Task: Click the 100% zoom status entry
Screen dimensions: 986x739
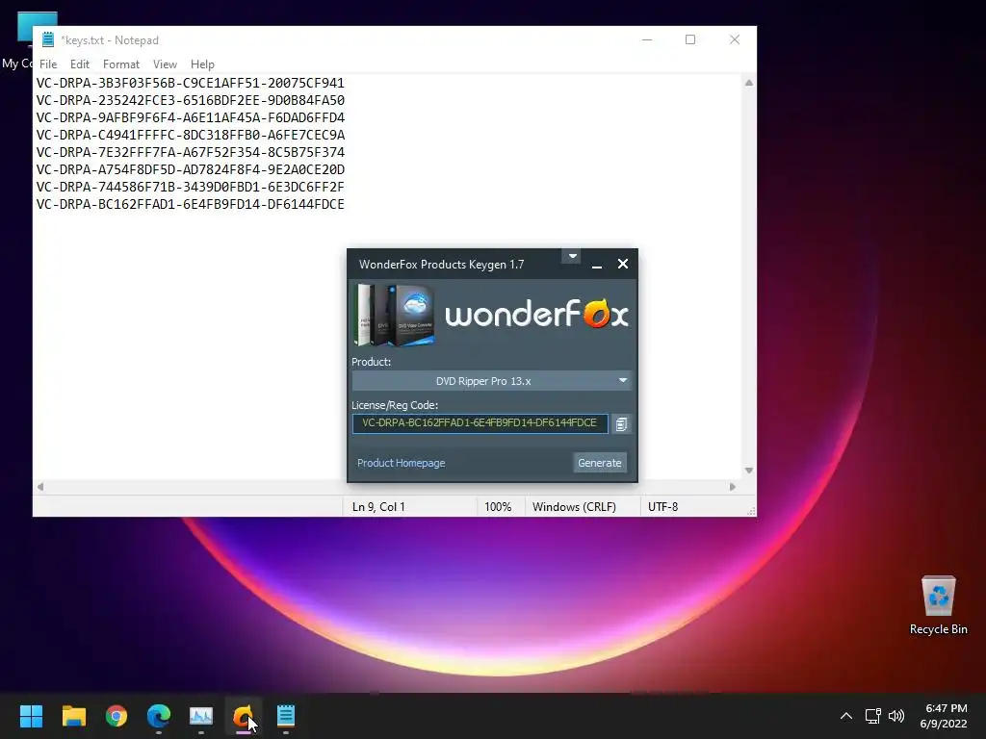Action: click(x=498, y=506)
